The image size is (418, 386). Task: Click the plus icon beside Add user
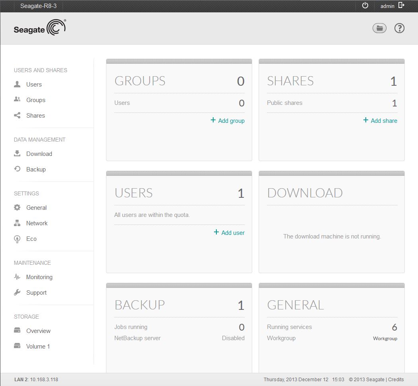click(x=216, y=232)
